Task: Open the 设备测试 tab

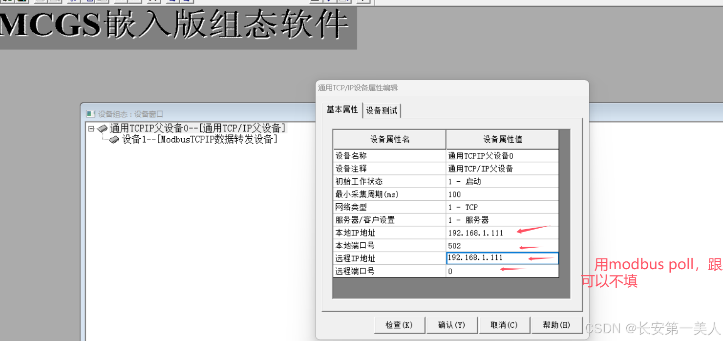Action: point(382,111)
